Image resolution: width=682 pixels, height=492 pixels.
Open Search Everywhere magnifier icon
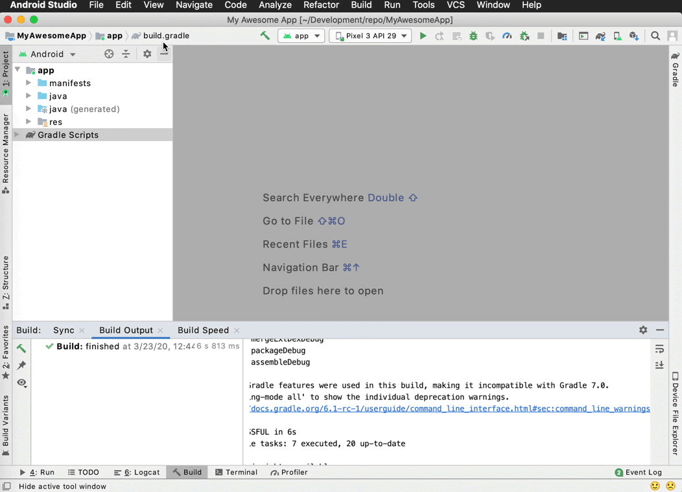point(655,36)
